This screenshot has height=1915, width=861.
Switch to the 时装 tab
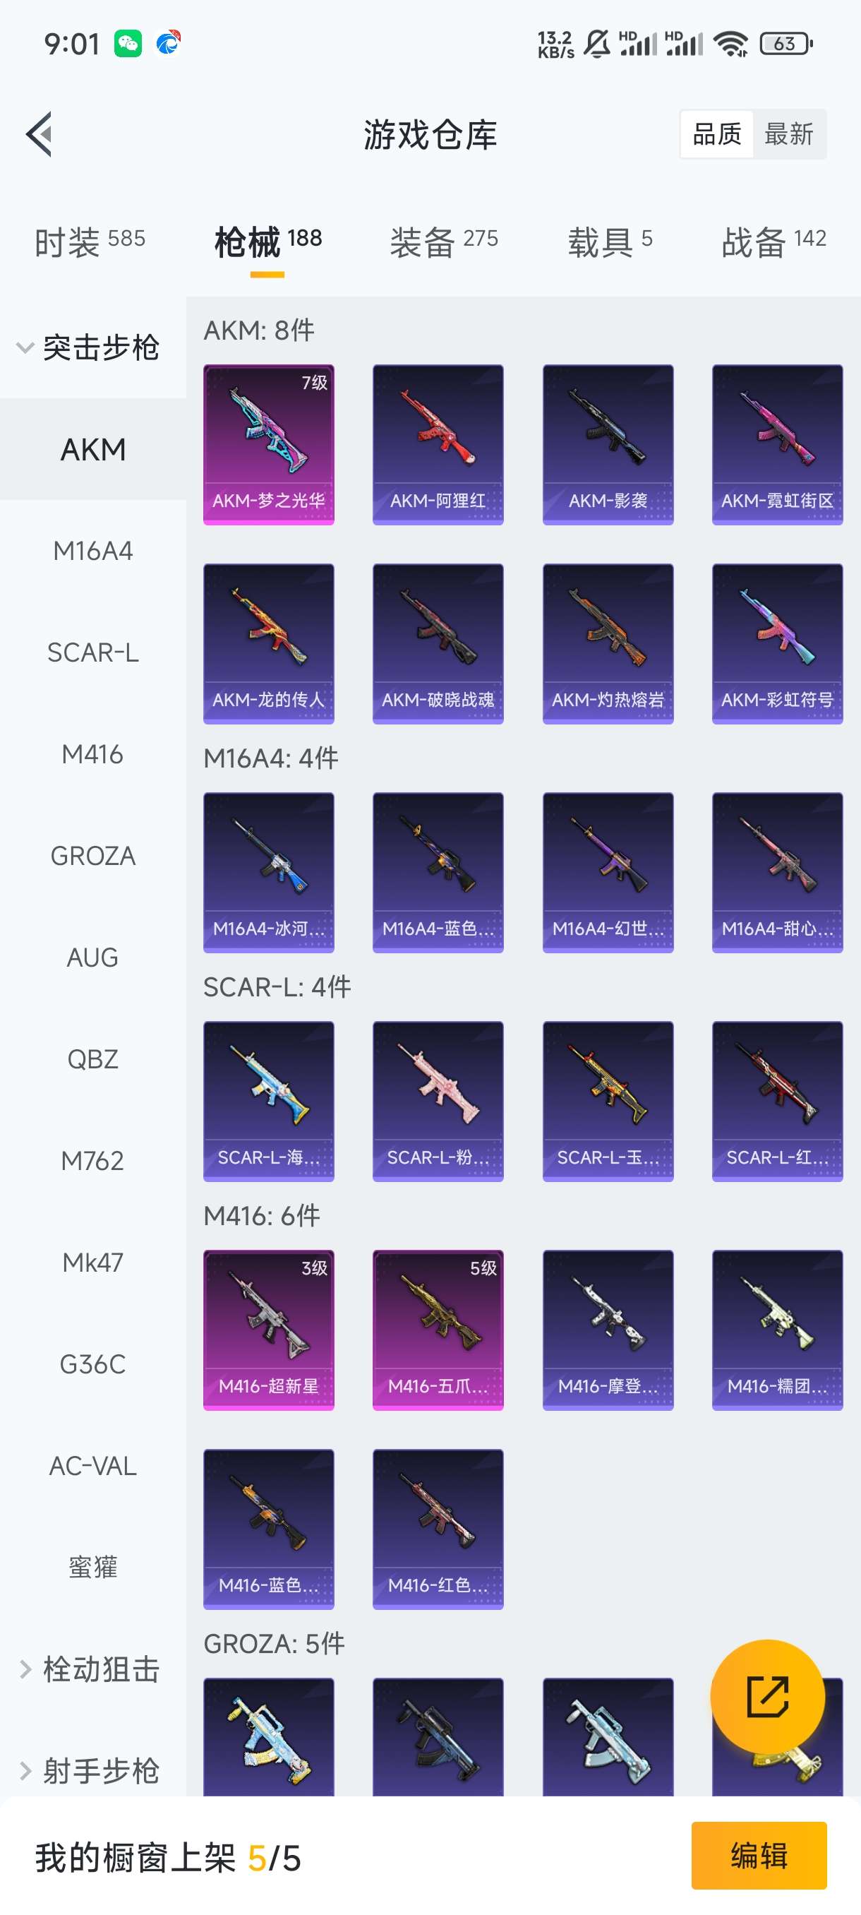tap(90, 241)
